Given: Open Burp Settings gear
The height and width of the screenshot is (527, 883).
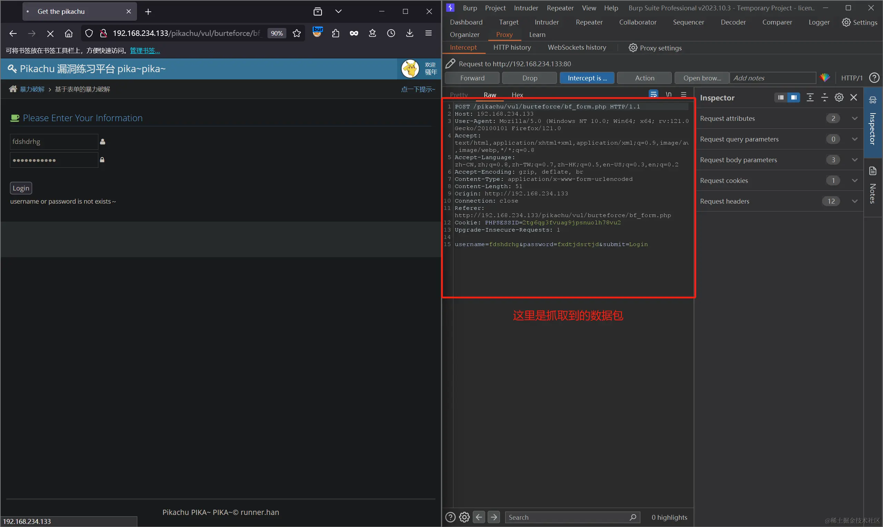Looking at the screenshot, I should click(x=859, y=22).
